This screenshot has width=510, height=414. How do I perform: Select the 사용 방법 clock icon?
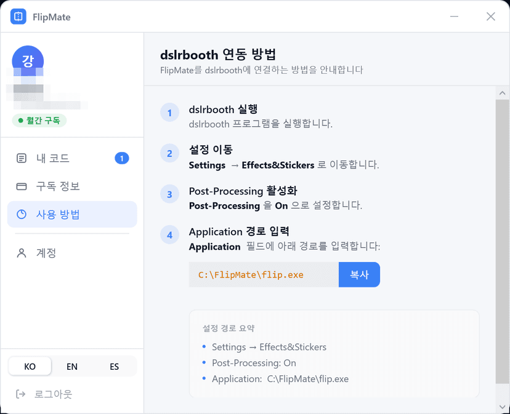point(20,214)
